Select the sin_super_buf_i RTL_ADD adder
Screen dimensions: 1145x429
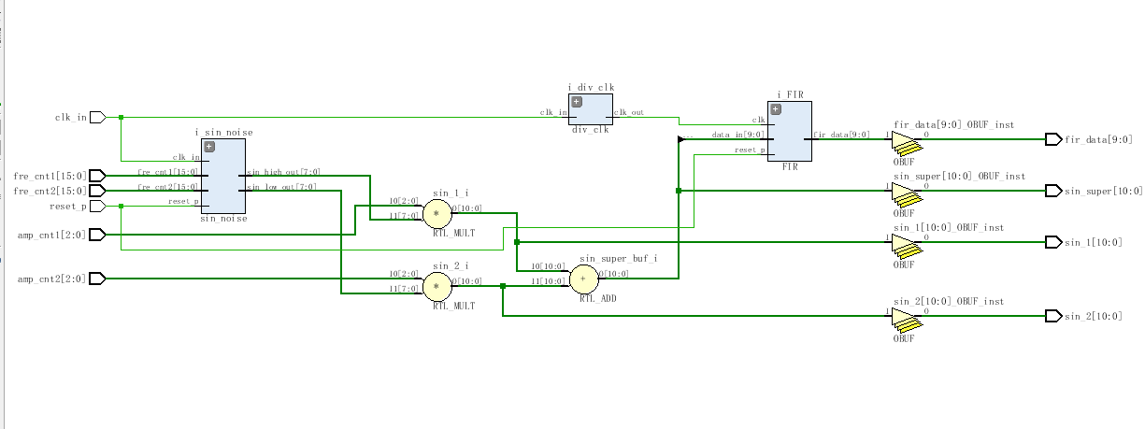click(584, 278)
